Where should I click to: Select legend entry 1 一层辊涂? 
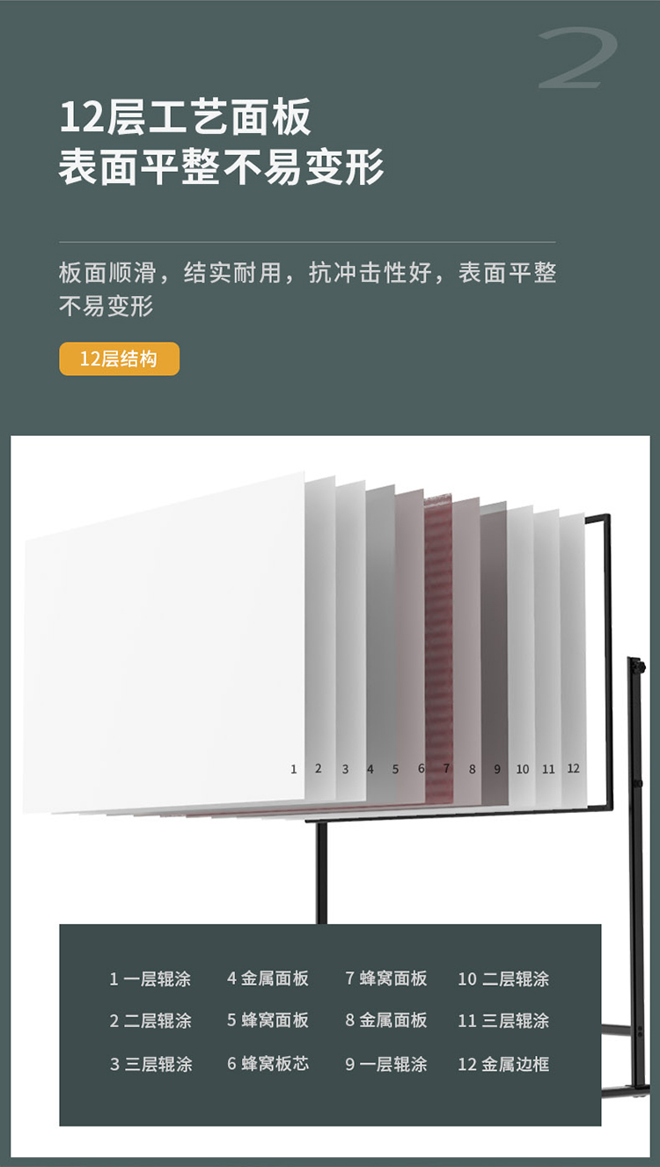pos(150,979)
